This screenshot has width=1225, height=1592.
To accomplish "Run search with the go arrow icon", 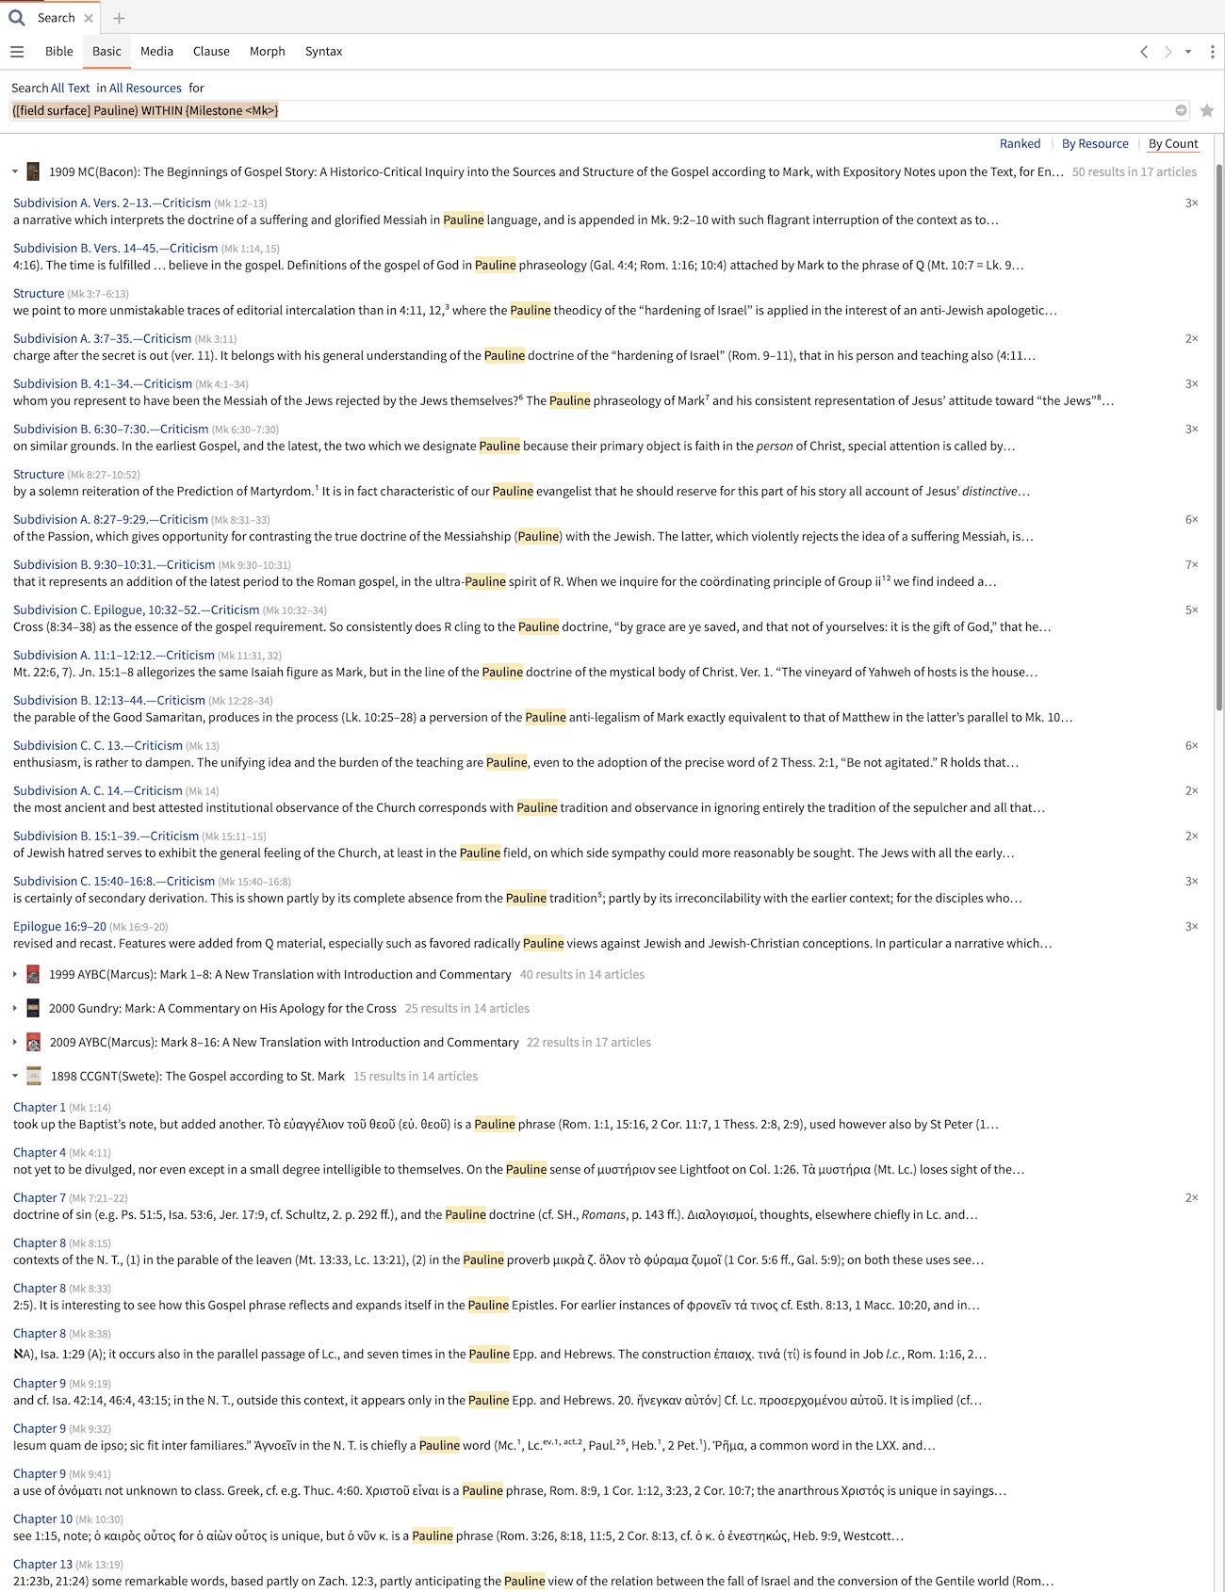I will (x=1181, y=110).
